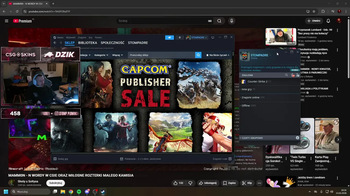Click the Steam store search button
Image resolution: width=350 pixels, height=196 pixels.
(x=198, y=55)
